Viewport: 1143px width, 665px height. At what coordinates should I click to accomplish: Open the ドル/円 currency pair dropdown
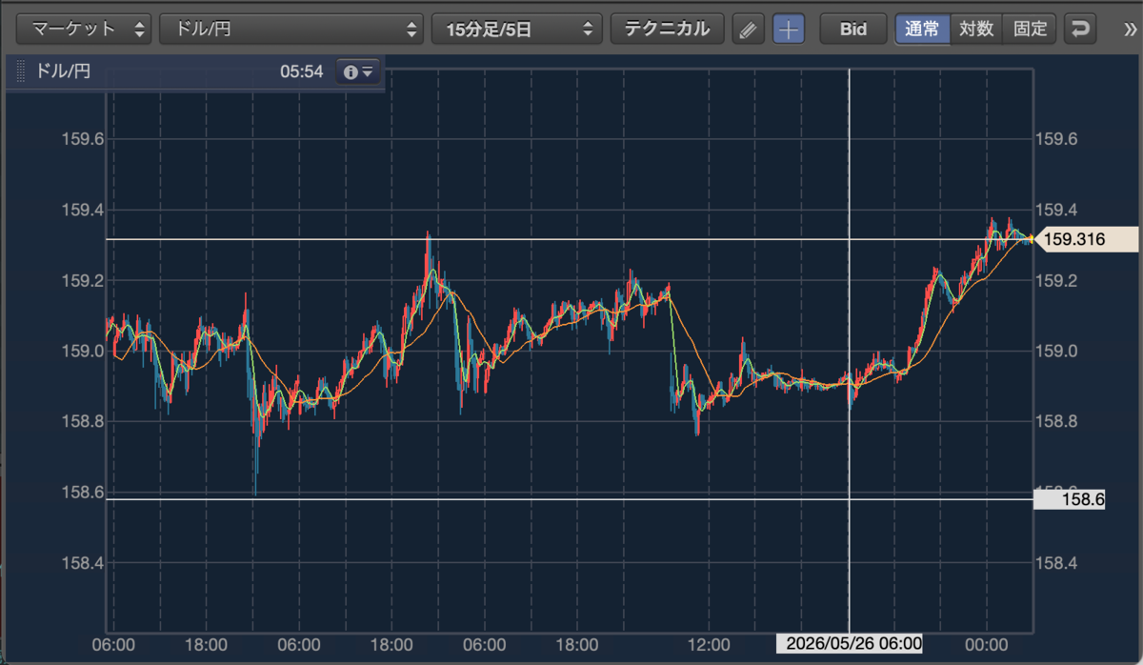coord(291,29)
